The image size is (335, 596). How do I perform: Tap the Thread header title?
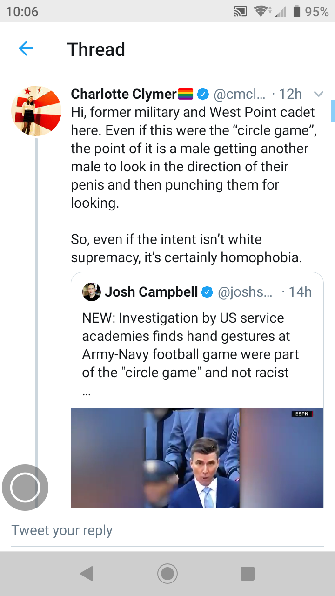(x=96, y=49)
